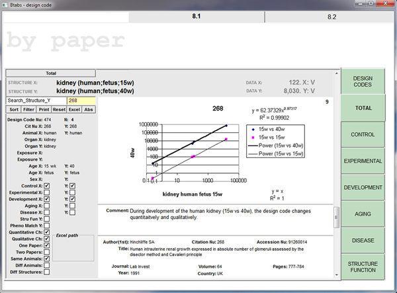Enable the Aging Y checkbox
The height and width of the screenshot is (293, 397).
(x=72, y=206)
